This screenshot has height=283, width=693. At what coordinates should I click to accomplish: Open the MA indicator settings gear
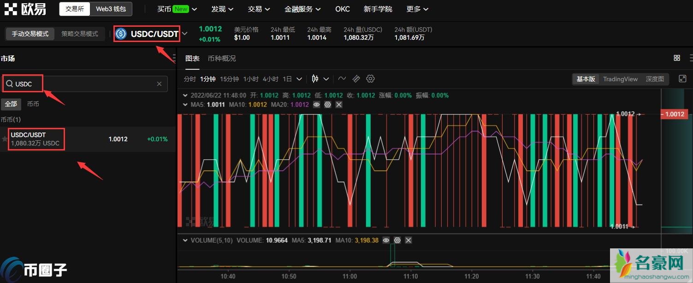328,105
